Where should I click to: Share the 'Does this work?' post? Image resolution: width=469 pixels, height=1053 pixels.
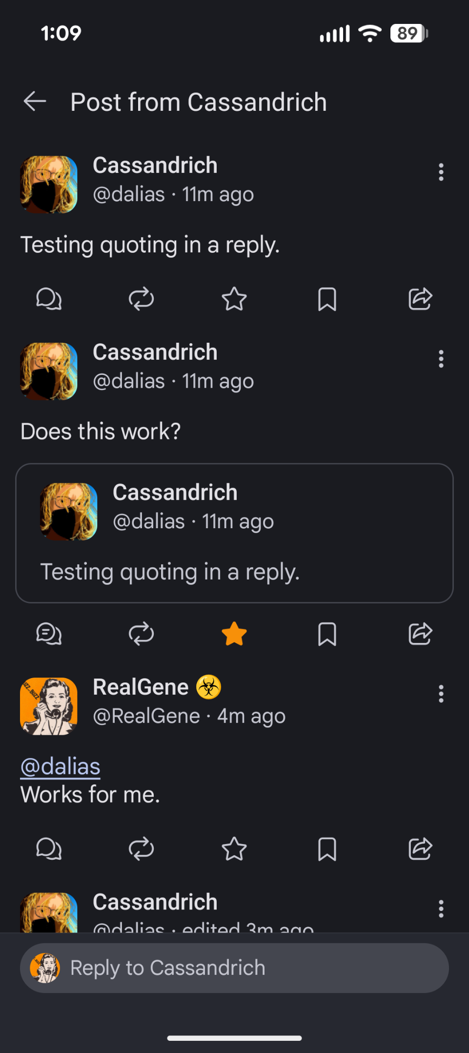click(420, 634)
